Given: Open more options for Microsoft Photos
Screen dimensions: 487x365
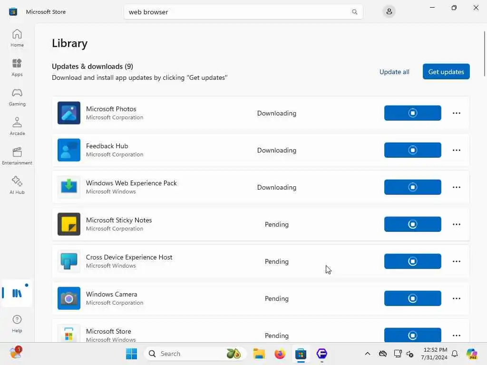Looking at the screenshot, I should (x=456, y=113).
